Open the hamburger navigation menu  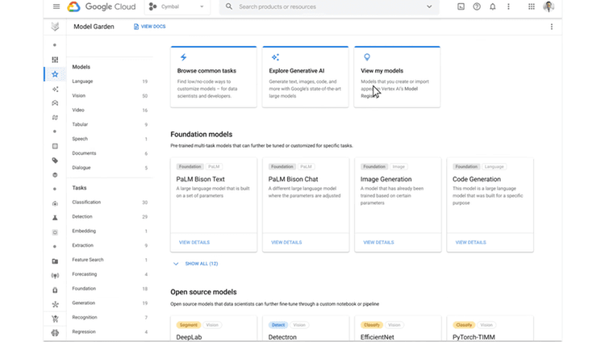click(56, 6)
